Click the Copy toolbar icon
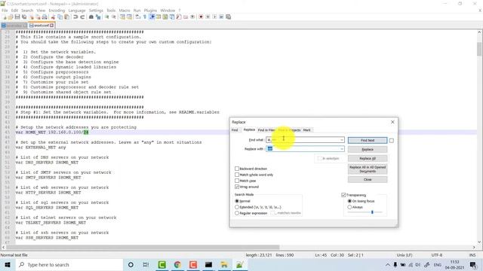483x271 pixels. point(60,17)
